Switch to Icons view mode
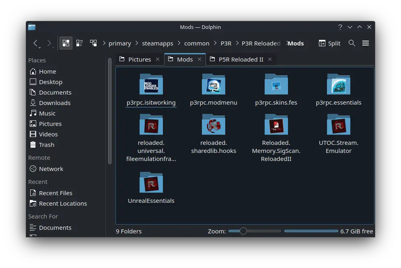 [x=66, y=43]
